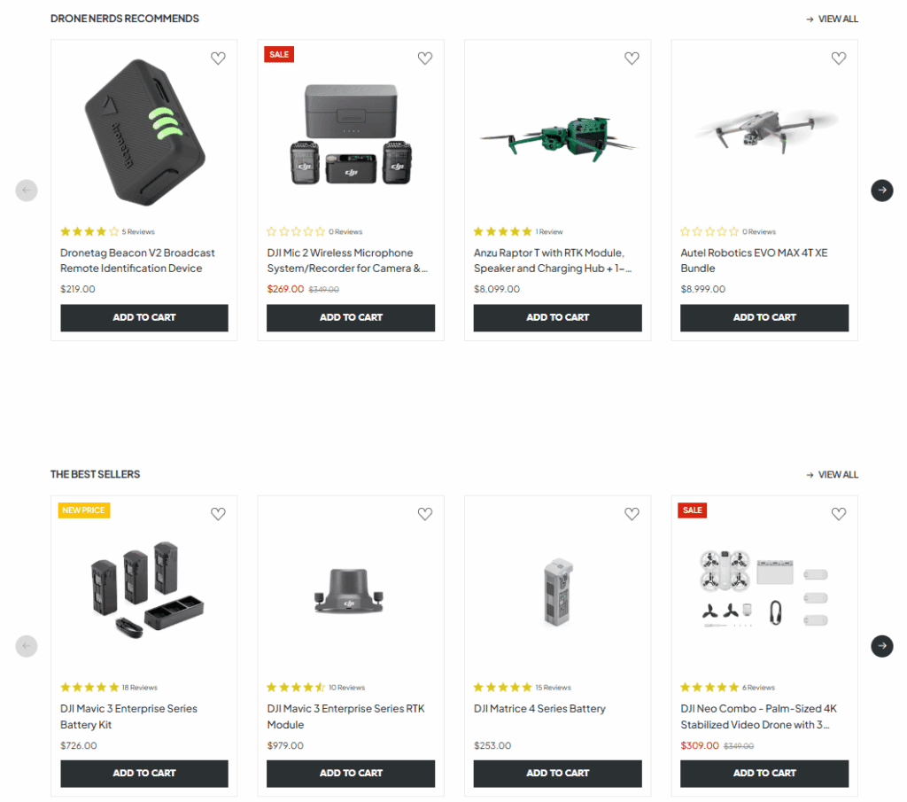Advance Best Sellers carousel to next
The width and height of the screenshot is (907, 802).
point(881,646)
